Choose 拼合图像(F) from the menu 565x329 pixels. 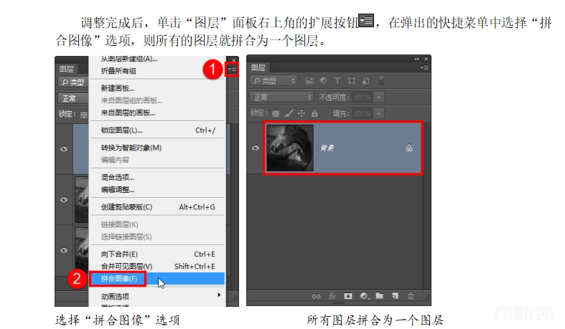[x=157, y=279]
